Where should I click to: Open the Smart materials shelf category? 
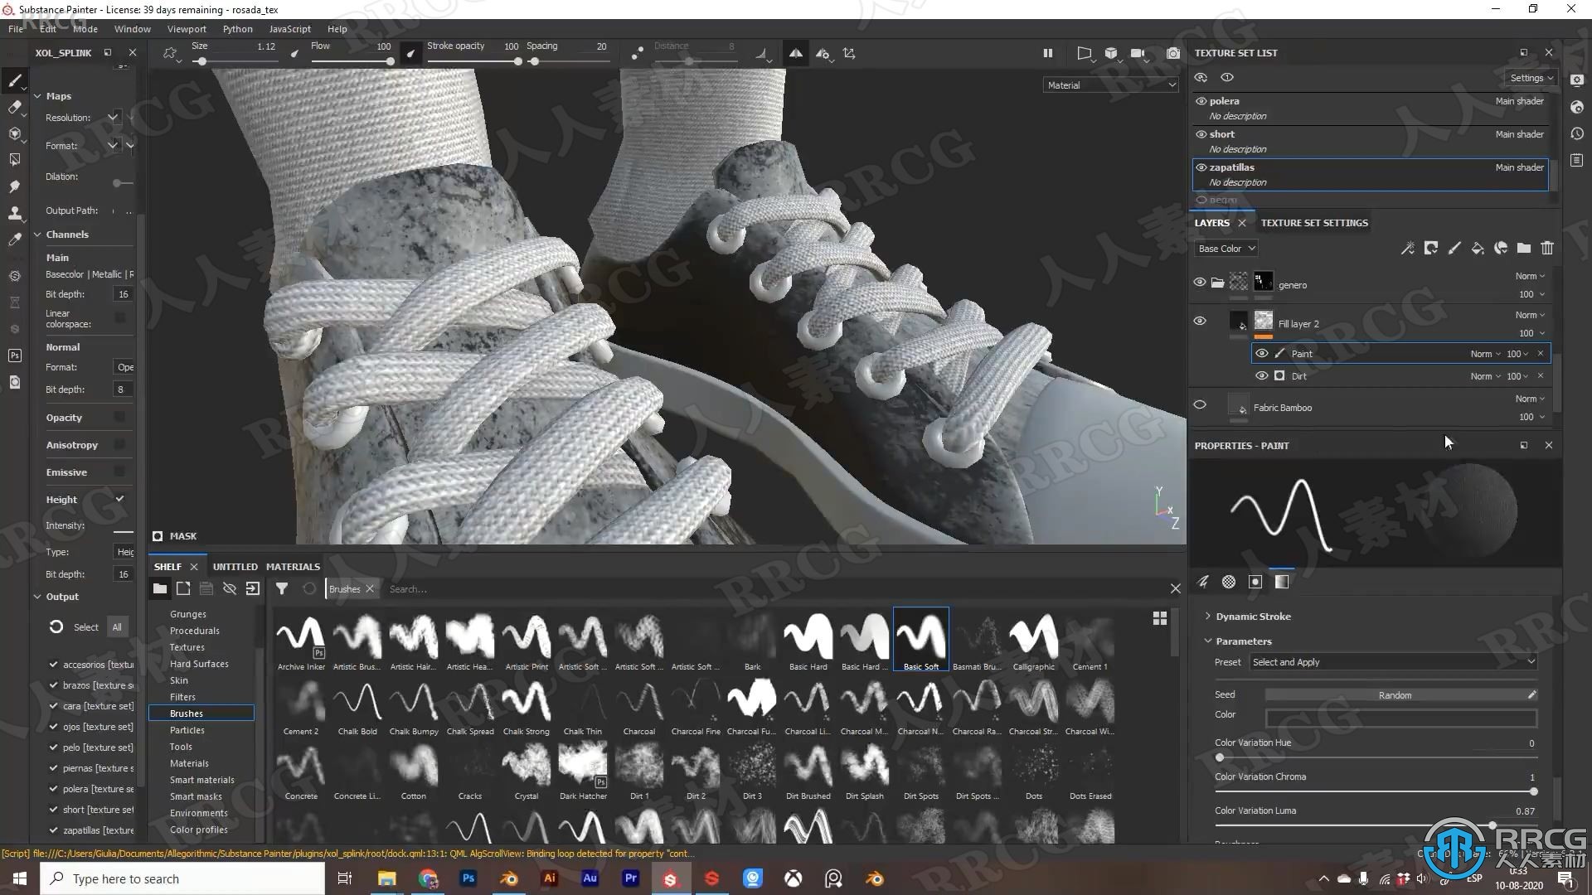point(202,780)
